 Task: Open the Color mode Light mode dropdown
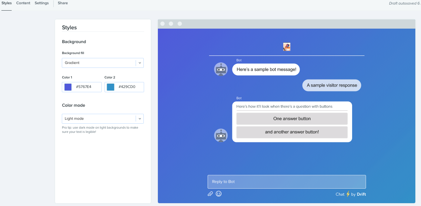103,119
